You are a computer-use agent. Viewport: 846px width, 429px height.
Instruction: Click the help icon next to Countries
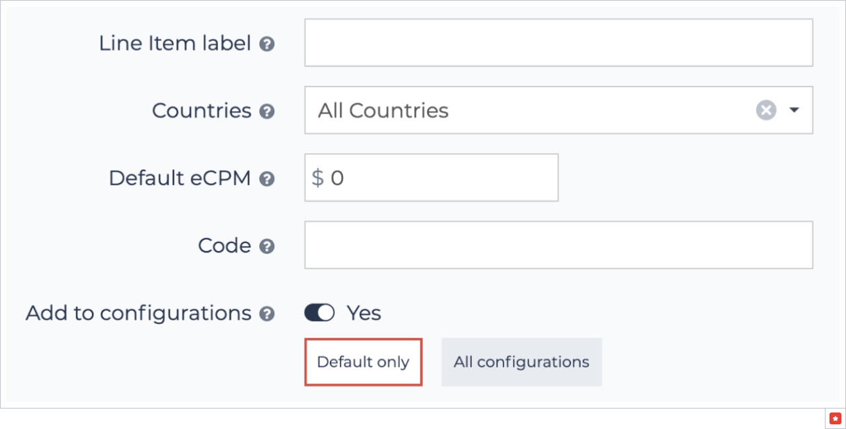point(267,111)
